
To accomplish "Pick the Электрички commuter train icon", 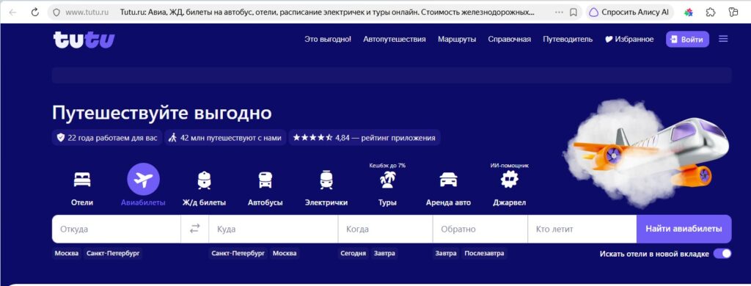I will point(326,180).
